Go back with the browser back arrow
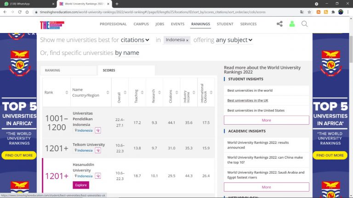This screenshot has height=198, width=353. coord(5,12)
